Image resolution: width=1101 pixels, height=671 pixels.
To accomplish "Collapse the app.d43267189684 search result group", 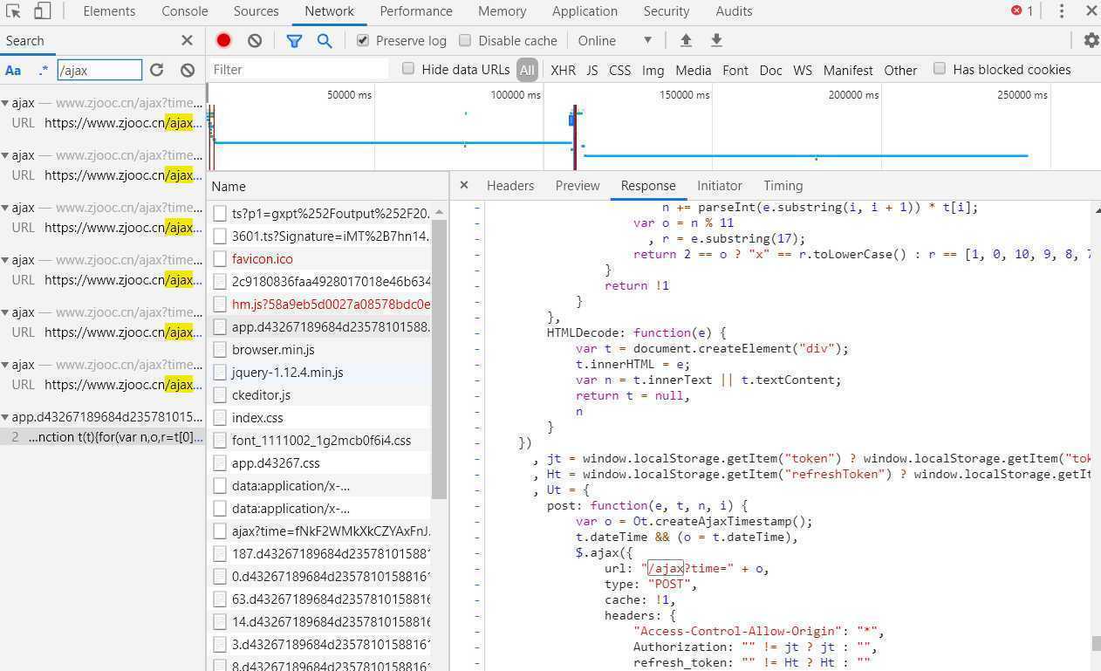I will 5,417.
